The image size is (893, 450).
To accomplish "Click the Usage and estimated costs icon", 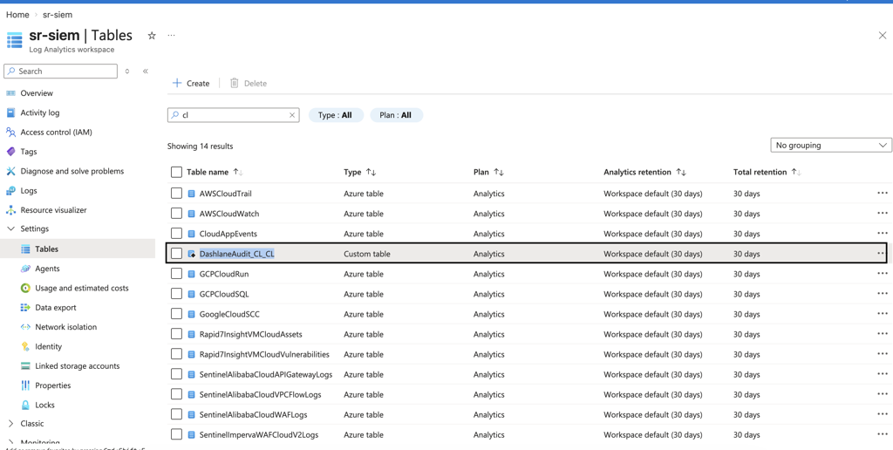I will pos(25,288).
